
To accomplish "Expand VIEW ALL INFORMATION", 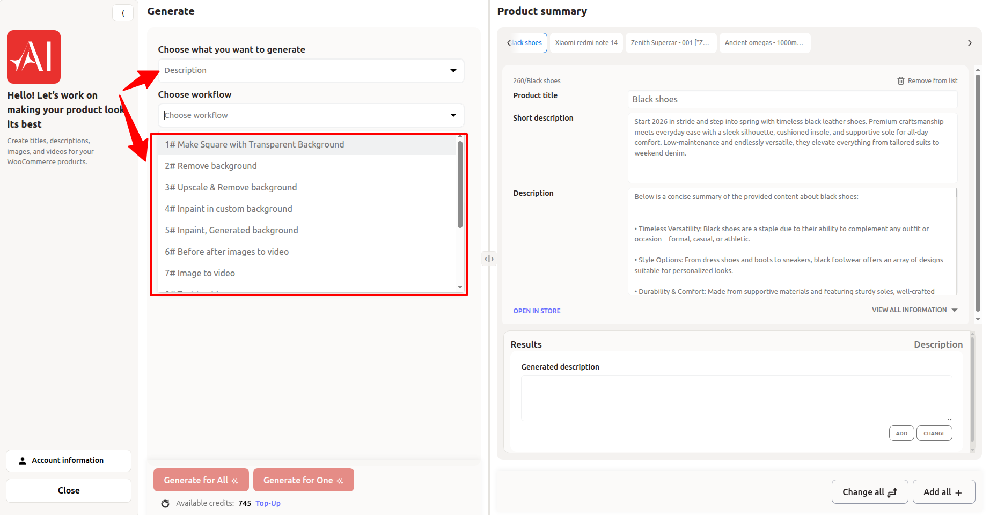I will 914,310.
